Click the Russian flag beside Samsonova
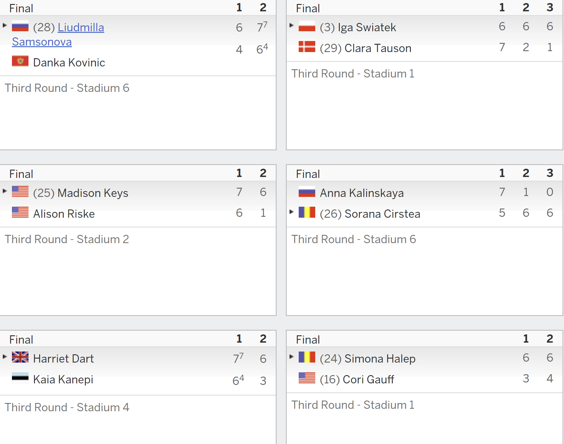 (20, 26)
